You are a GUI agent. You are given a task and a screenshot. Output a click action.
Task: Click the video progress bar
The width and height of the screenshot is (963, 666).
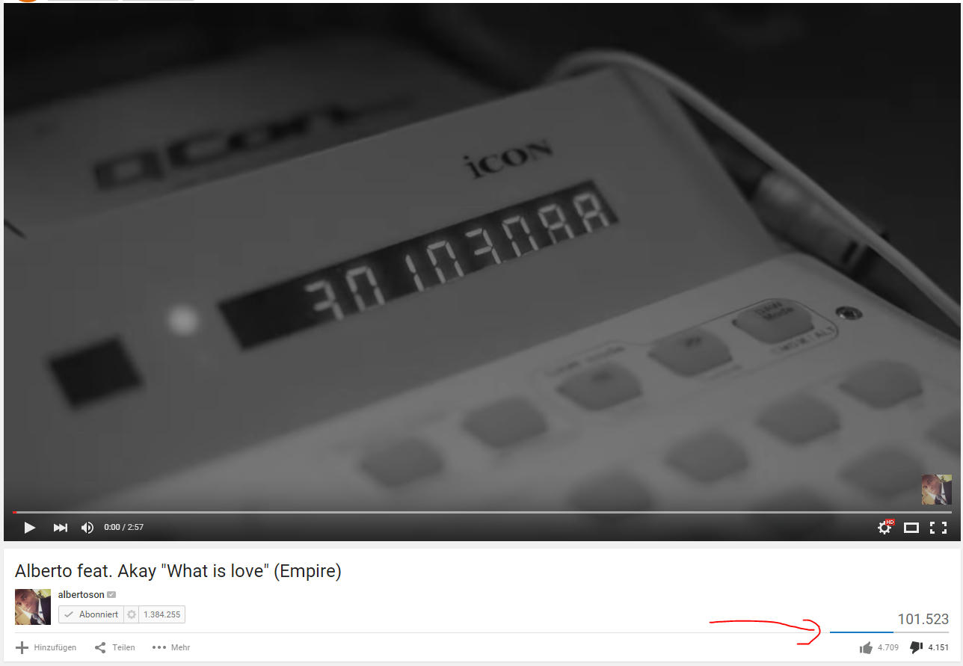(x=481, y=512)
